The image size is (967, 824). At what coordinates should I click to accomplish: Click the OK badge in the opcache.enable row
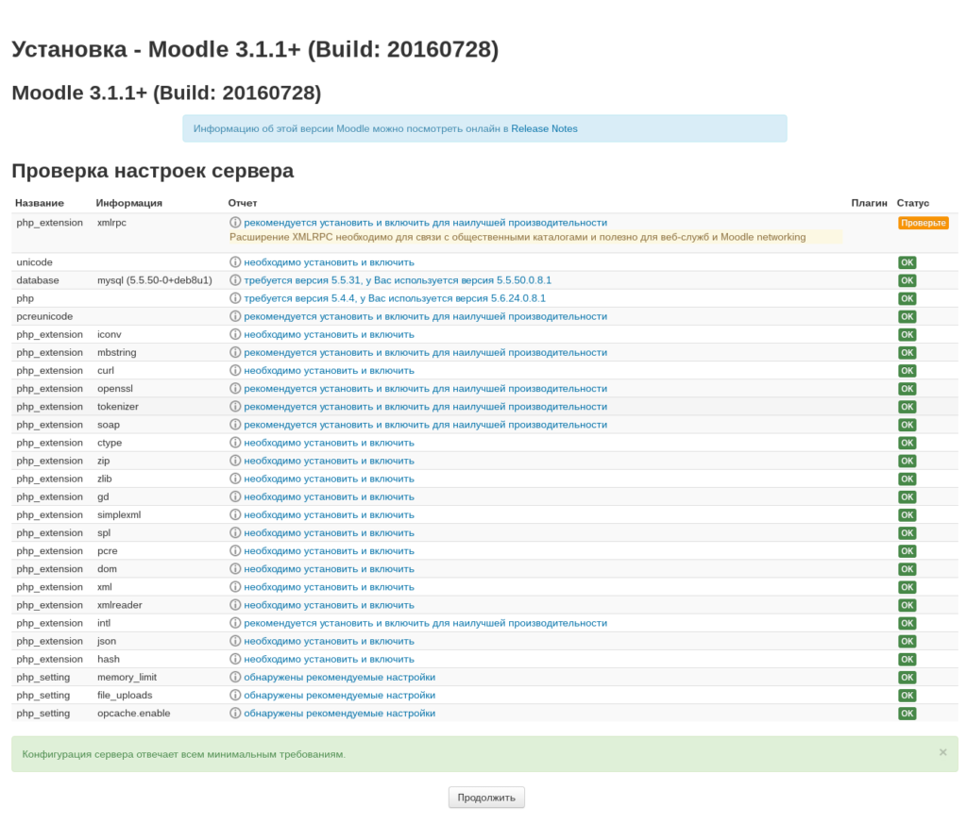[908, 714]
